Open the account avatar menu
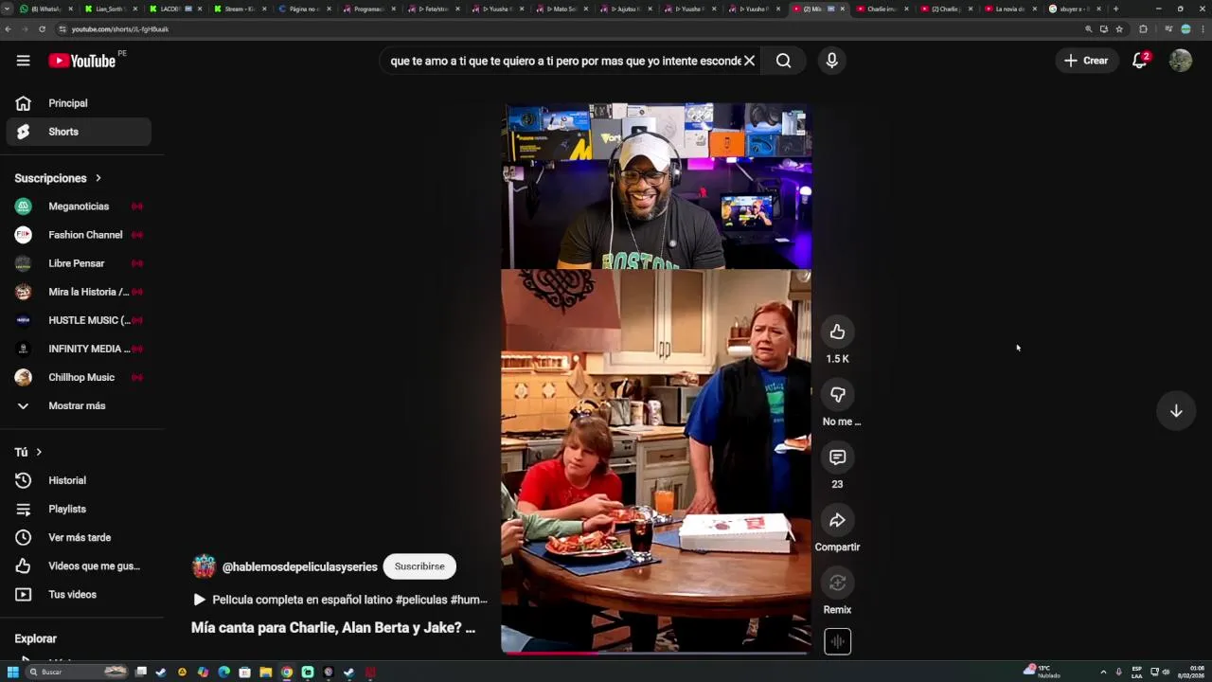 click(x=1181, y=61)
